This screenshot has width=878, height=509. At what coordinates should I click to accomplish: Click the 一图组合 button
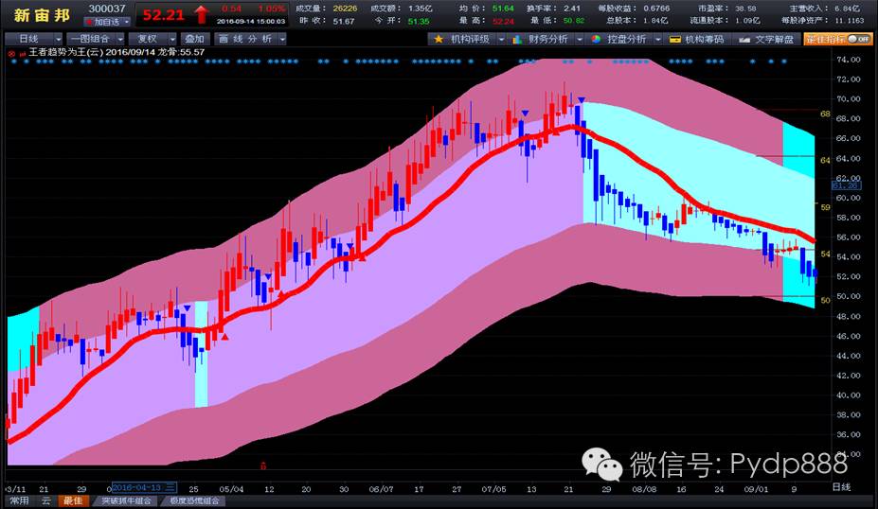pyautogui.click(x=91, y=39)
